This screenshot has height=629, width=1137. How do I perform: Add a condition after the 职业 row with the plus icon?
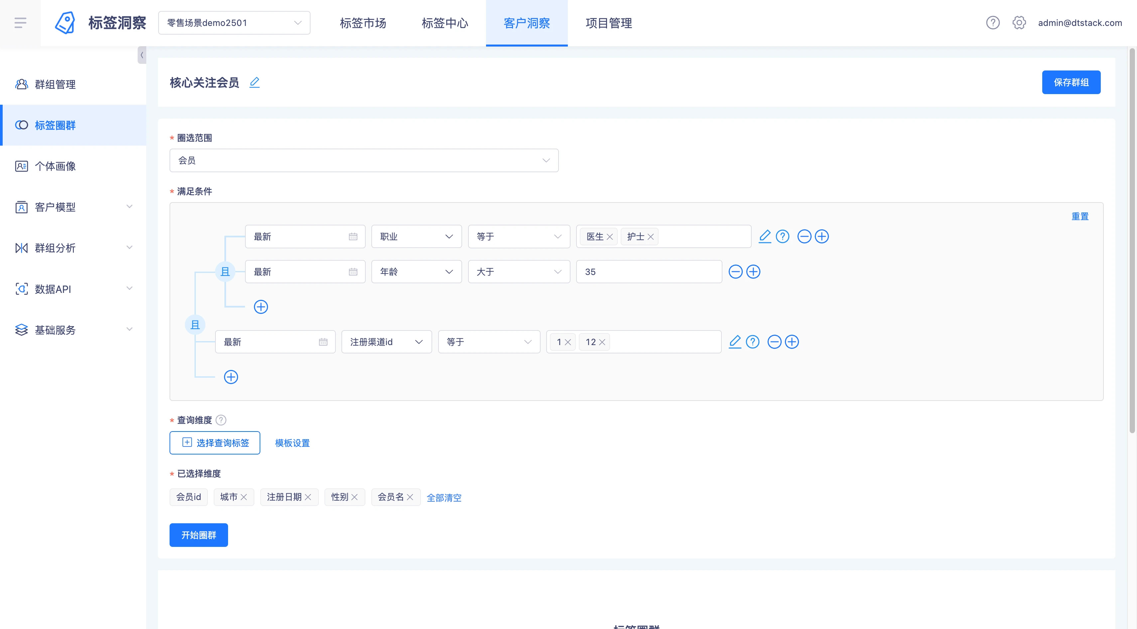coord(822,236)
